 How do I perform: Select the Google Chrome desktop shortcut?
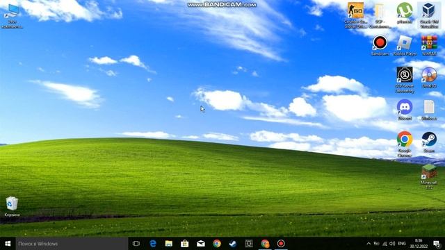(x=405, y=144)
